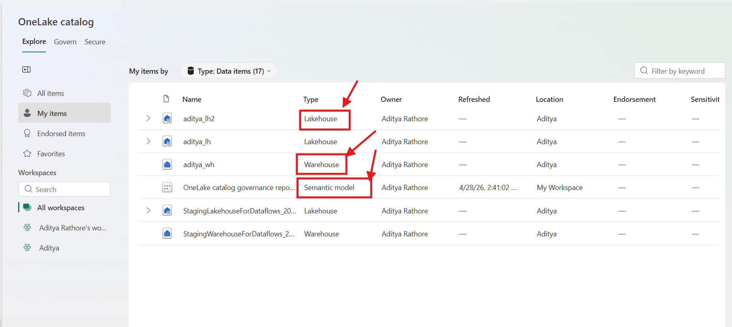Select the Aditya workspace entry
This screenshot has width=732, height=327.
click(64, 248)
